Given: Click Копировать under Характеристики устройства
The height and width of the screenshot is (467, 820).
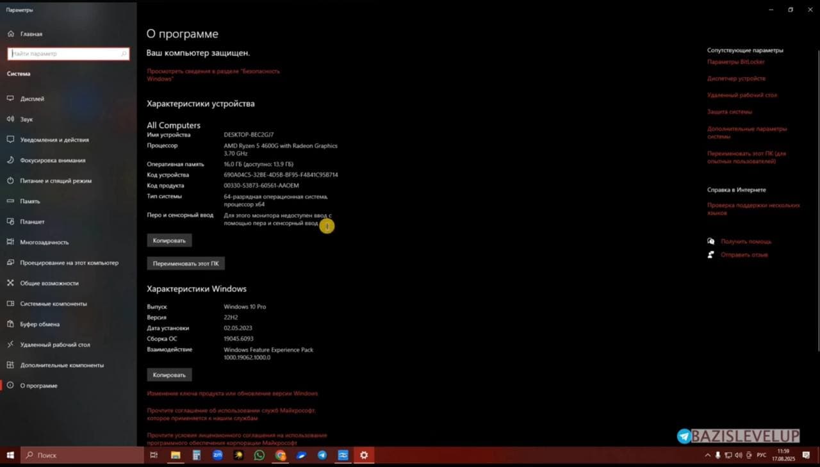Looking at the screenshot, I should [x=169, y=240].
